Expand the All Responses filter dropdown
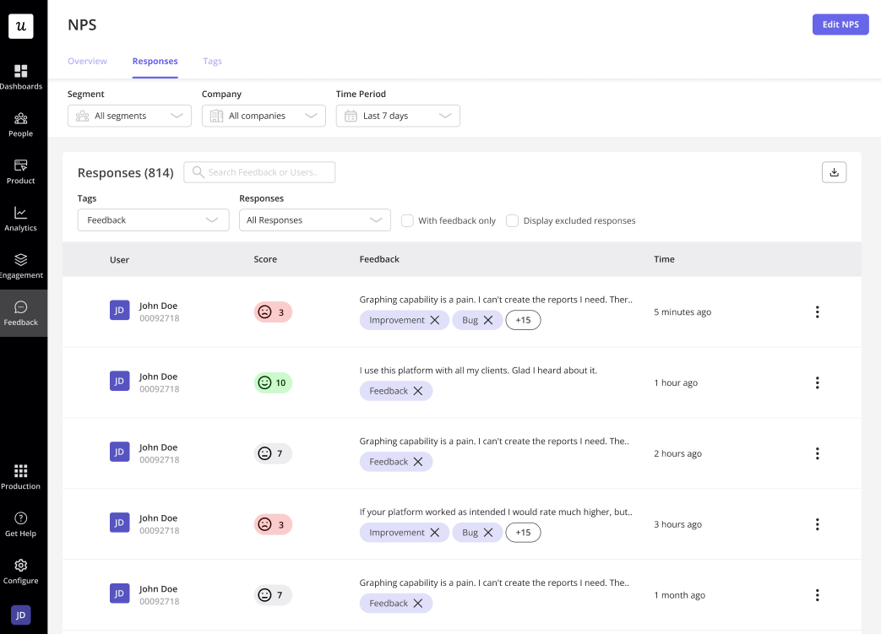 [314, 220]
